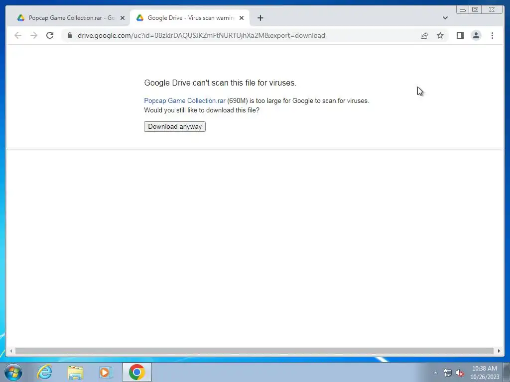Go back to the previous page
This screenshot has height=382, width=510.
pos(18,35)
